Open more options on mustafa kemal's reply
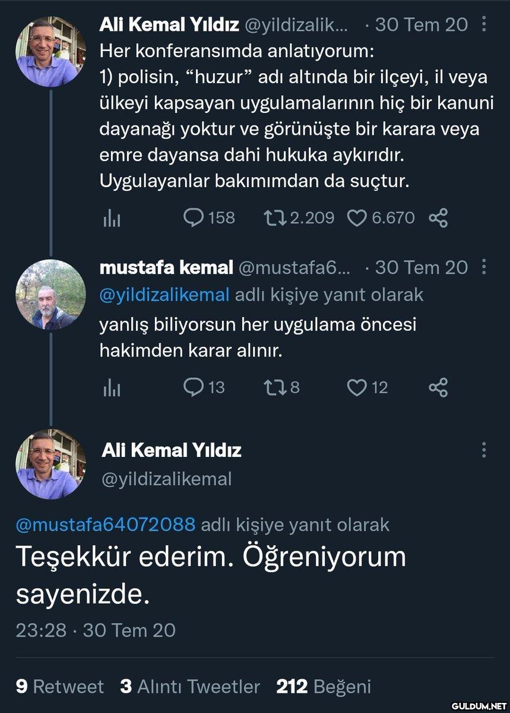 (484, 267)
